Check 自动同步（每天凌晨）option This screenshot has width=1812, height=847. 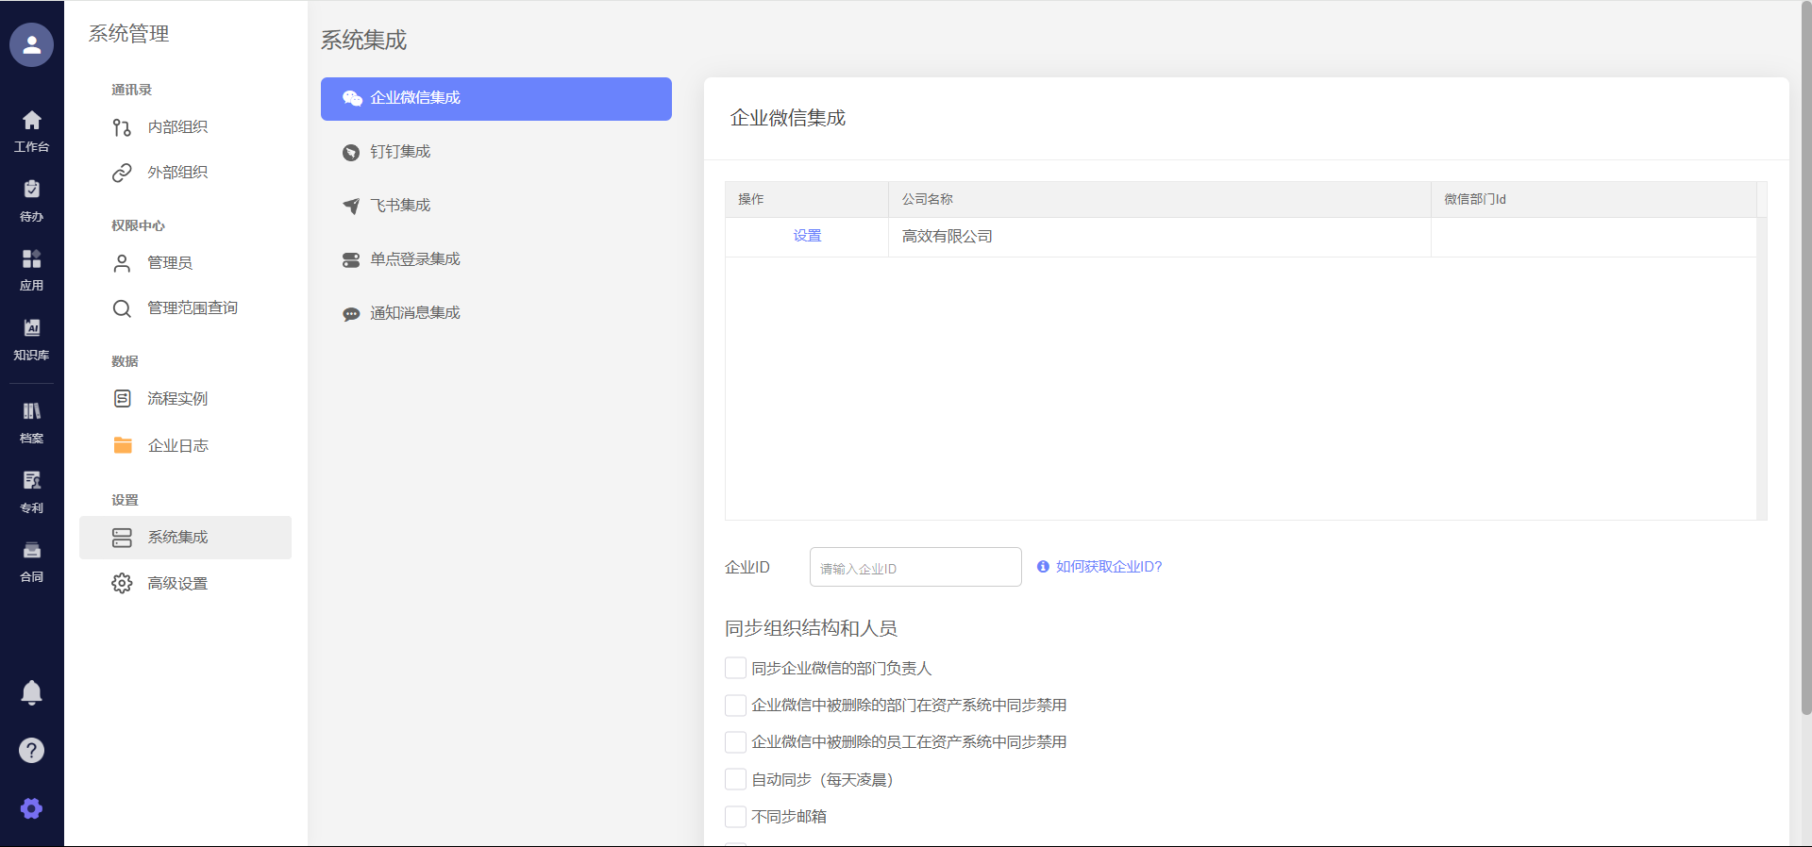[x=735, y=779]
